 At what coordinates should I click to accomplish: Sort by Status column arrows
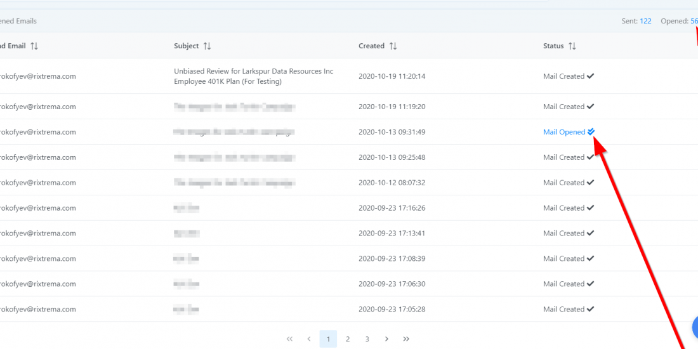pyautogui.click(x=572, y=46)
